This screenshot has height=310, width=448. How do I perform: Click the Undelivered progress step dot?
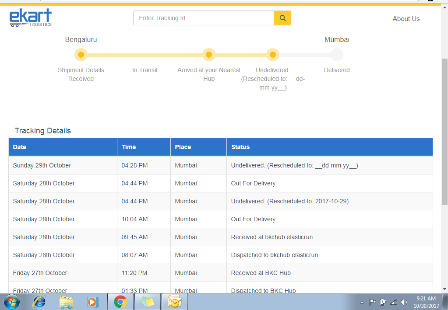click(272, 55)
